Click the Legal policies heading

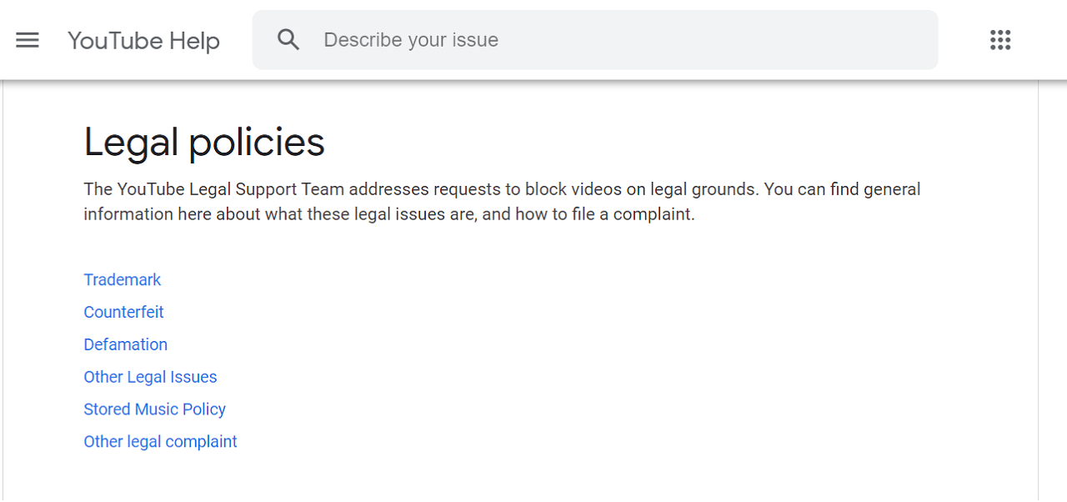204,143
